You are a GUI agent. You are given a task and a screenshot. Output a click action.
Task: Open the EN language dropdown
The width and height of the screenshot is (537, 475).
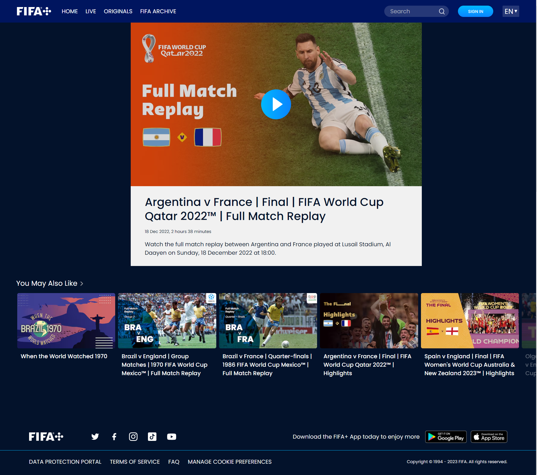coord(510,11)
